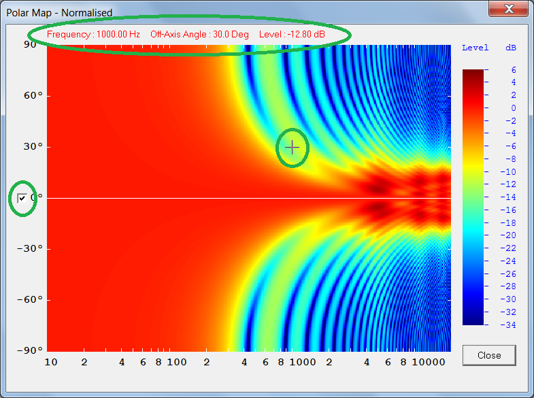The width and height of the screenshot is (534, 398).
Task: Click the -12 value on the dB scale
Action: 508,184
